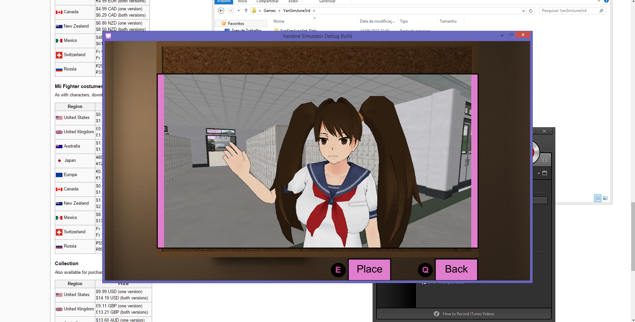The width and height of the screenshot is (635, 322).
Task: Sort files by the Tamanho column
Action: pos(448,21)
